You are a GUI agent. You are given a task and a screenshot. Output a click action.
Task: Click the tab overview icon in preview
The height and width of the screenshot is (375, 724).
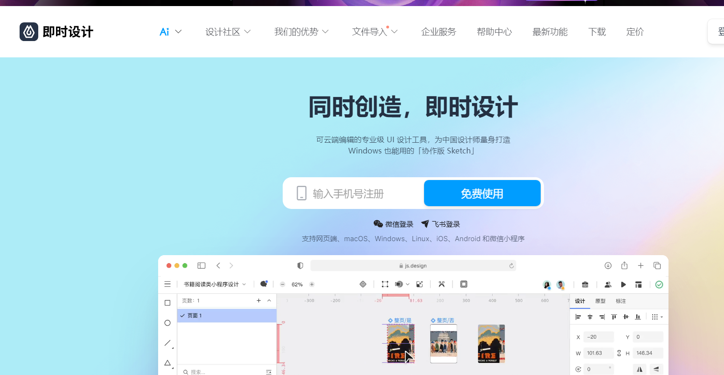(x=657, y=265)
